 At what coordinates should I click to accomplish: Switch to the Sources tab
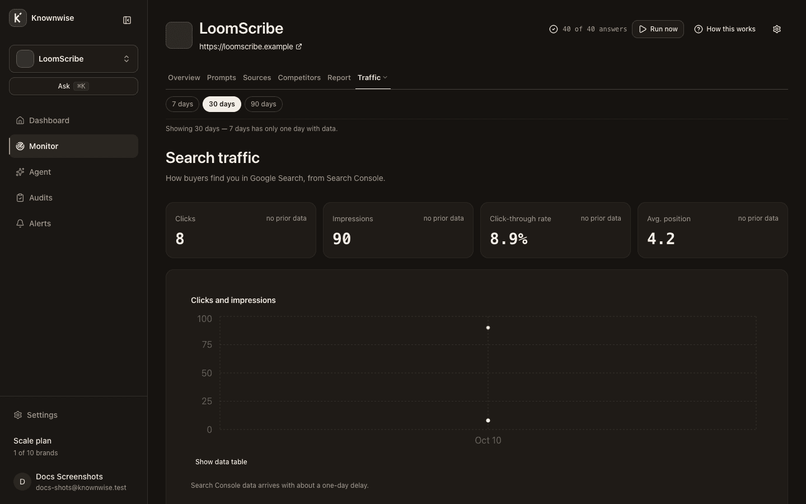pos(257,78)
